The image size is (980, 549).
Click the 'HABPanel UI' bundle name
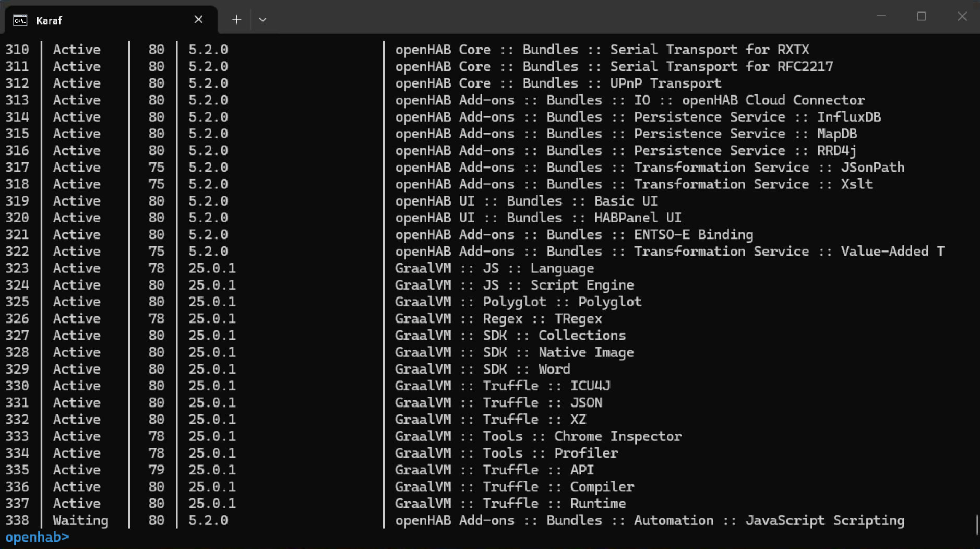click(x=638, y=218)
